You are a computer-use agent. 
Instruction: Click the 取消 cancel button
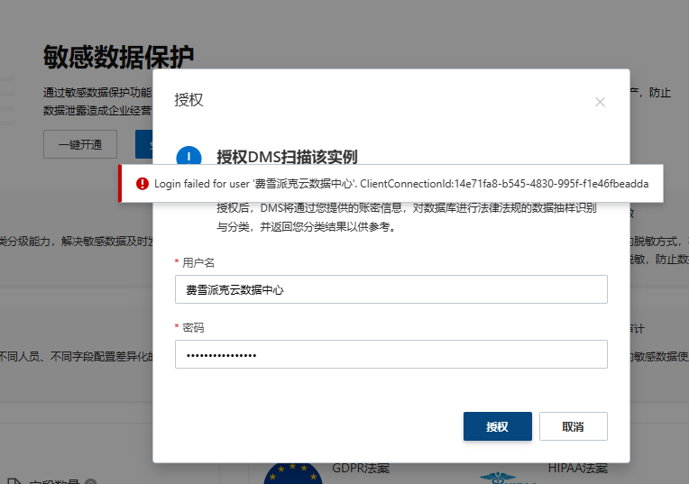(x=573, y=426)
